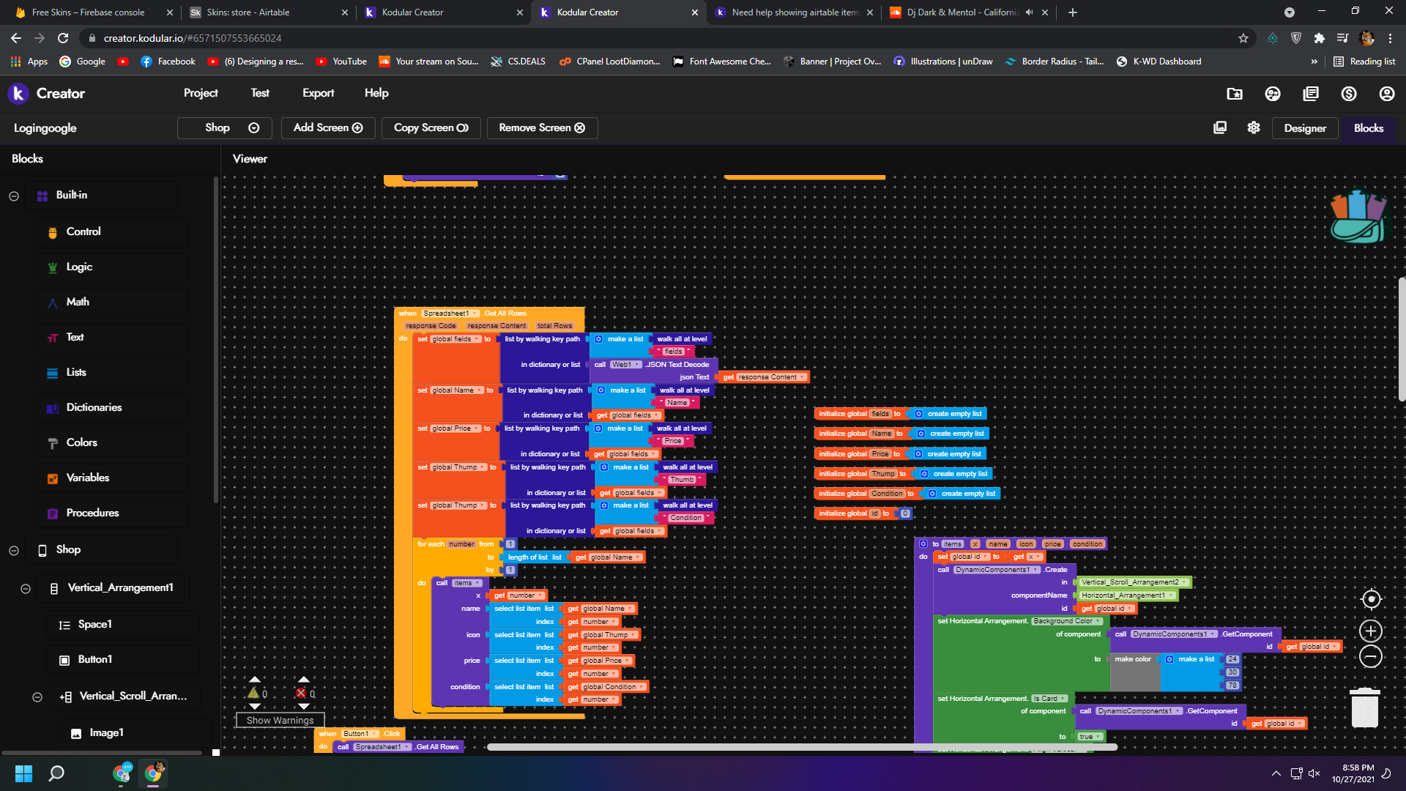The height and width of the screenshot is (791, 1406).
Task: Open the Dictionaries blocks drawer
Action: tap(94, 407)
